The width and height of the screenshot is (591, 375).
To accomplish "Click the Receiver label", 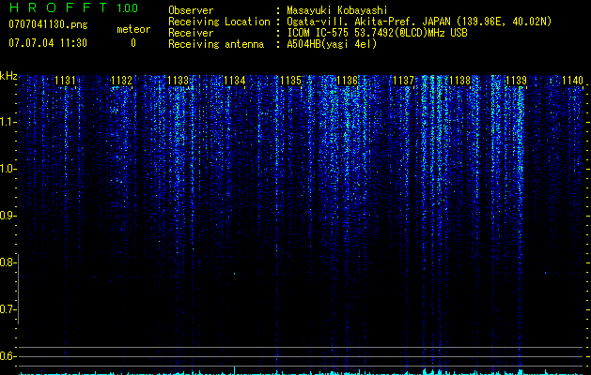I will click(x=191, y=33).
